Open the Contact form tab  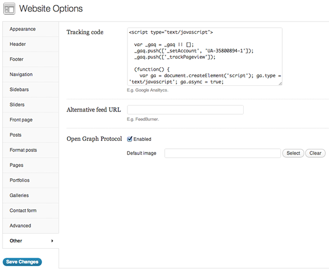coord(23,211)
